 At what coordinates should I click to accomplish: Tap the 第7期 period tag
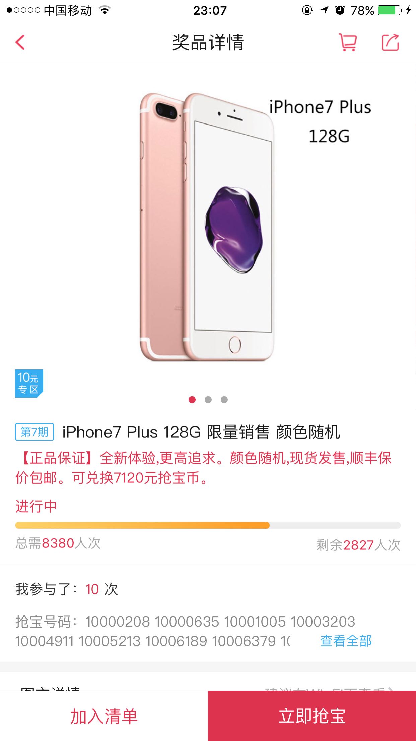click(x=34, y=432)
